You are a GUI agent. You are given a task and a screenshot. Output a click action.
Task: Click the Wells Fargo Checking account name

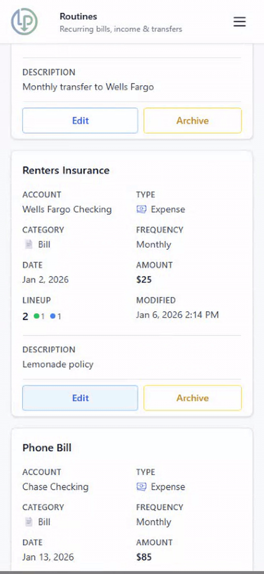[x=67, y=209]
